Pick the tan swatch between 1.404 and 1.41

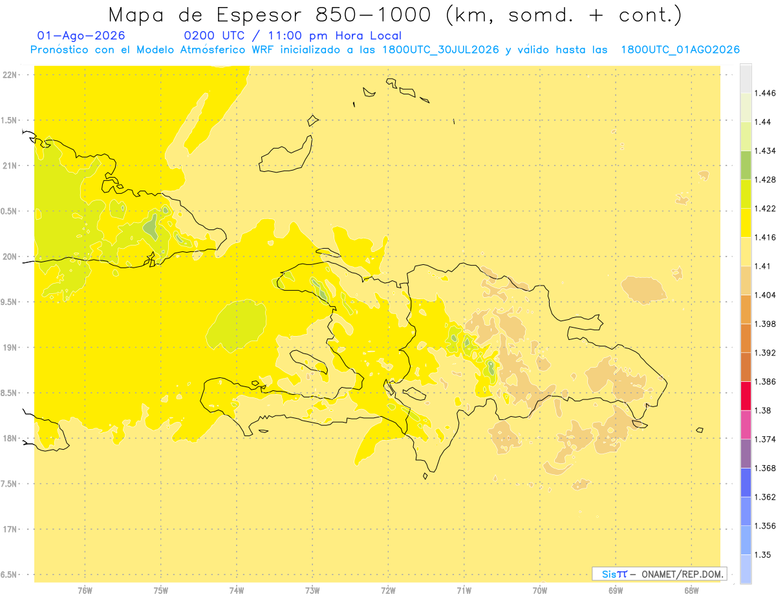click(x=746, y=280)
